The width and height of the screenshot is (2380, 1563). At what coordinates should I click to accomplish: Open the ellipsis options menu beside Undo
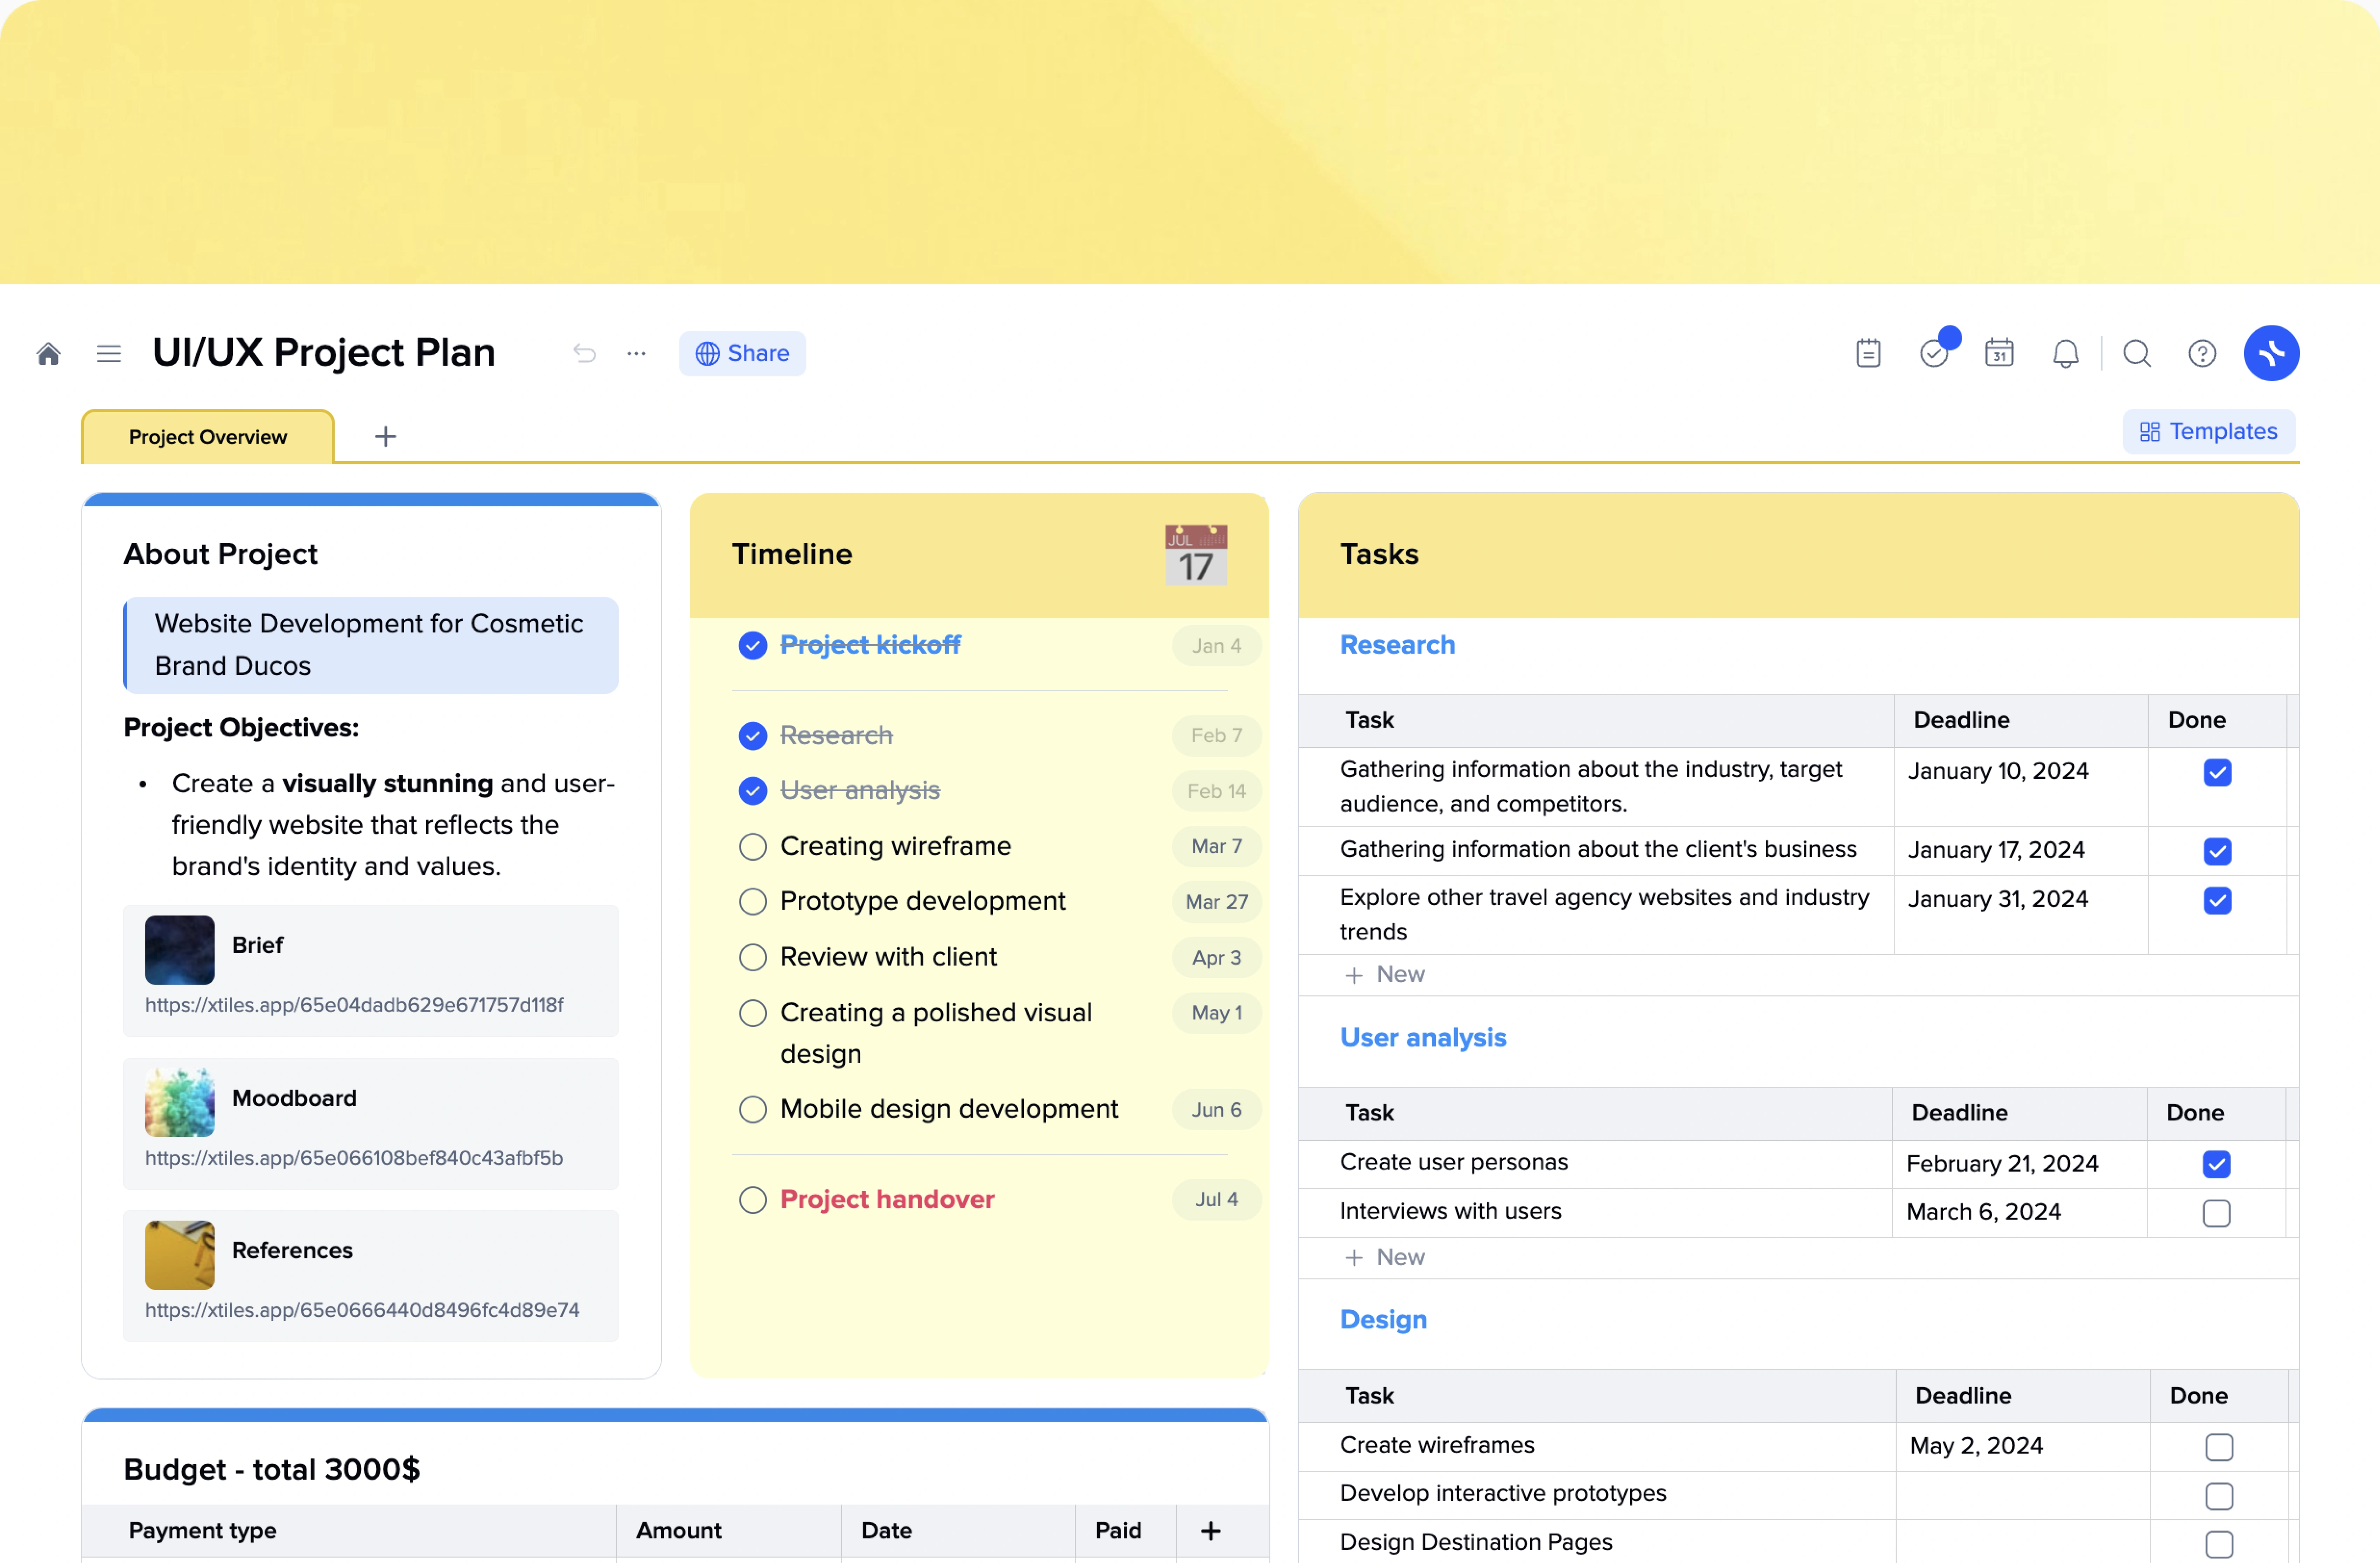(x=636, y=353)
